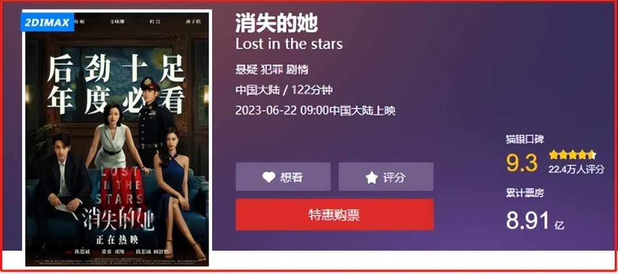Select the 评分 text label
The height and width of the screenshot is (274, 618).
pos(394,177)
